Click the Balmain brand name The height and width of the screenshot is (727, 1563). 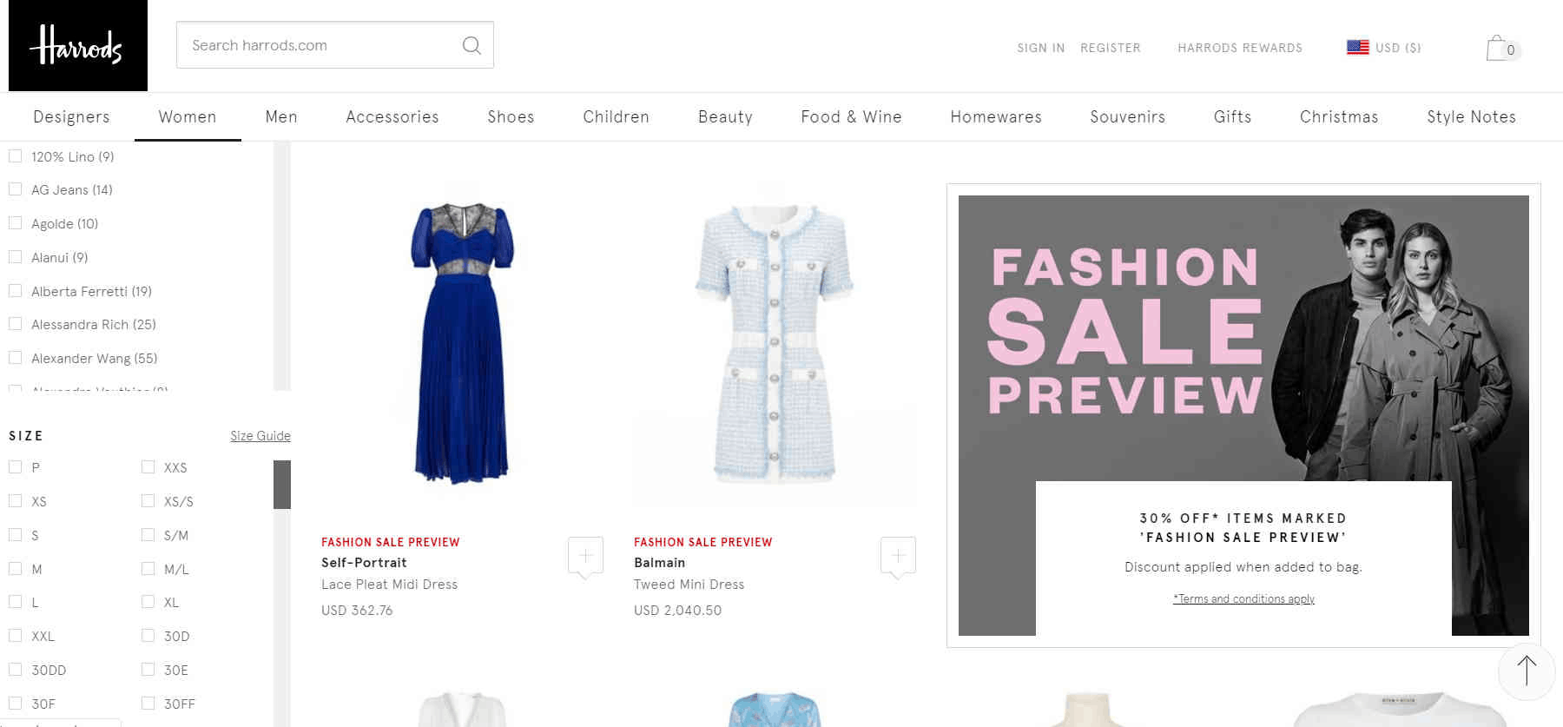(x=659, y=563)
